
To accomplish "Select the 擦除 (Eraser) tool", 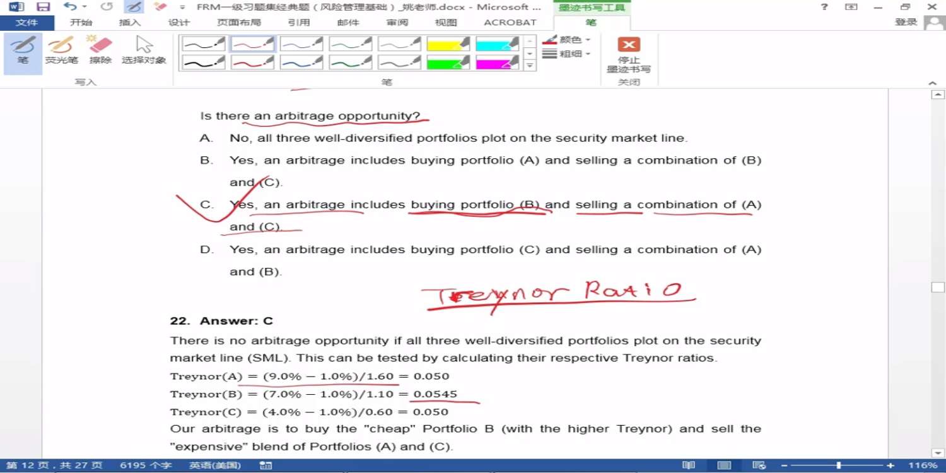I will point(100,50).
